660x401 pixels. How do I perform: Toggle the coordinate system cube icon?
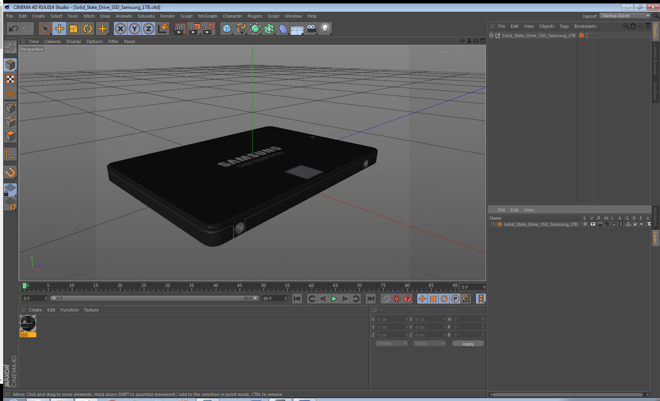tap(163, 29)
